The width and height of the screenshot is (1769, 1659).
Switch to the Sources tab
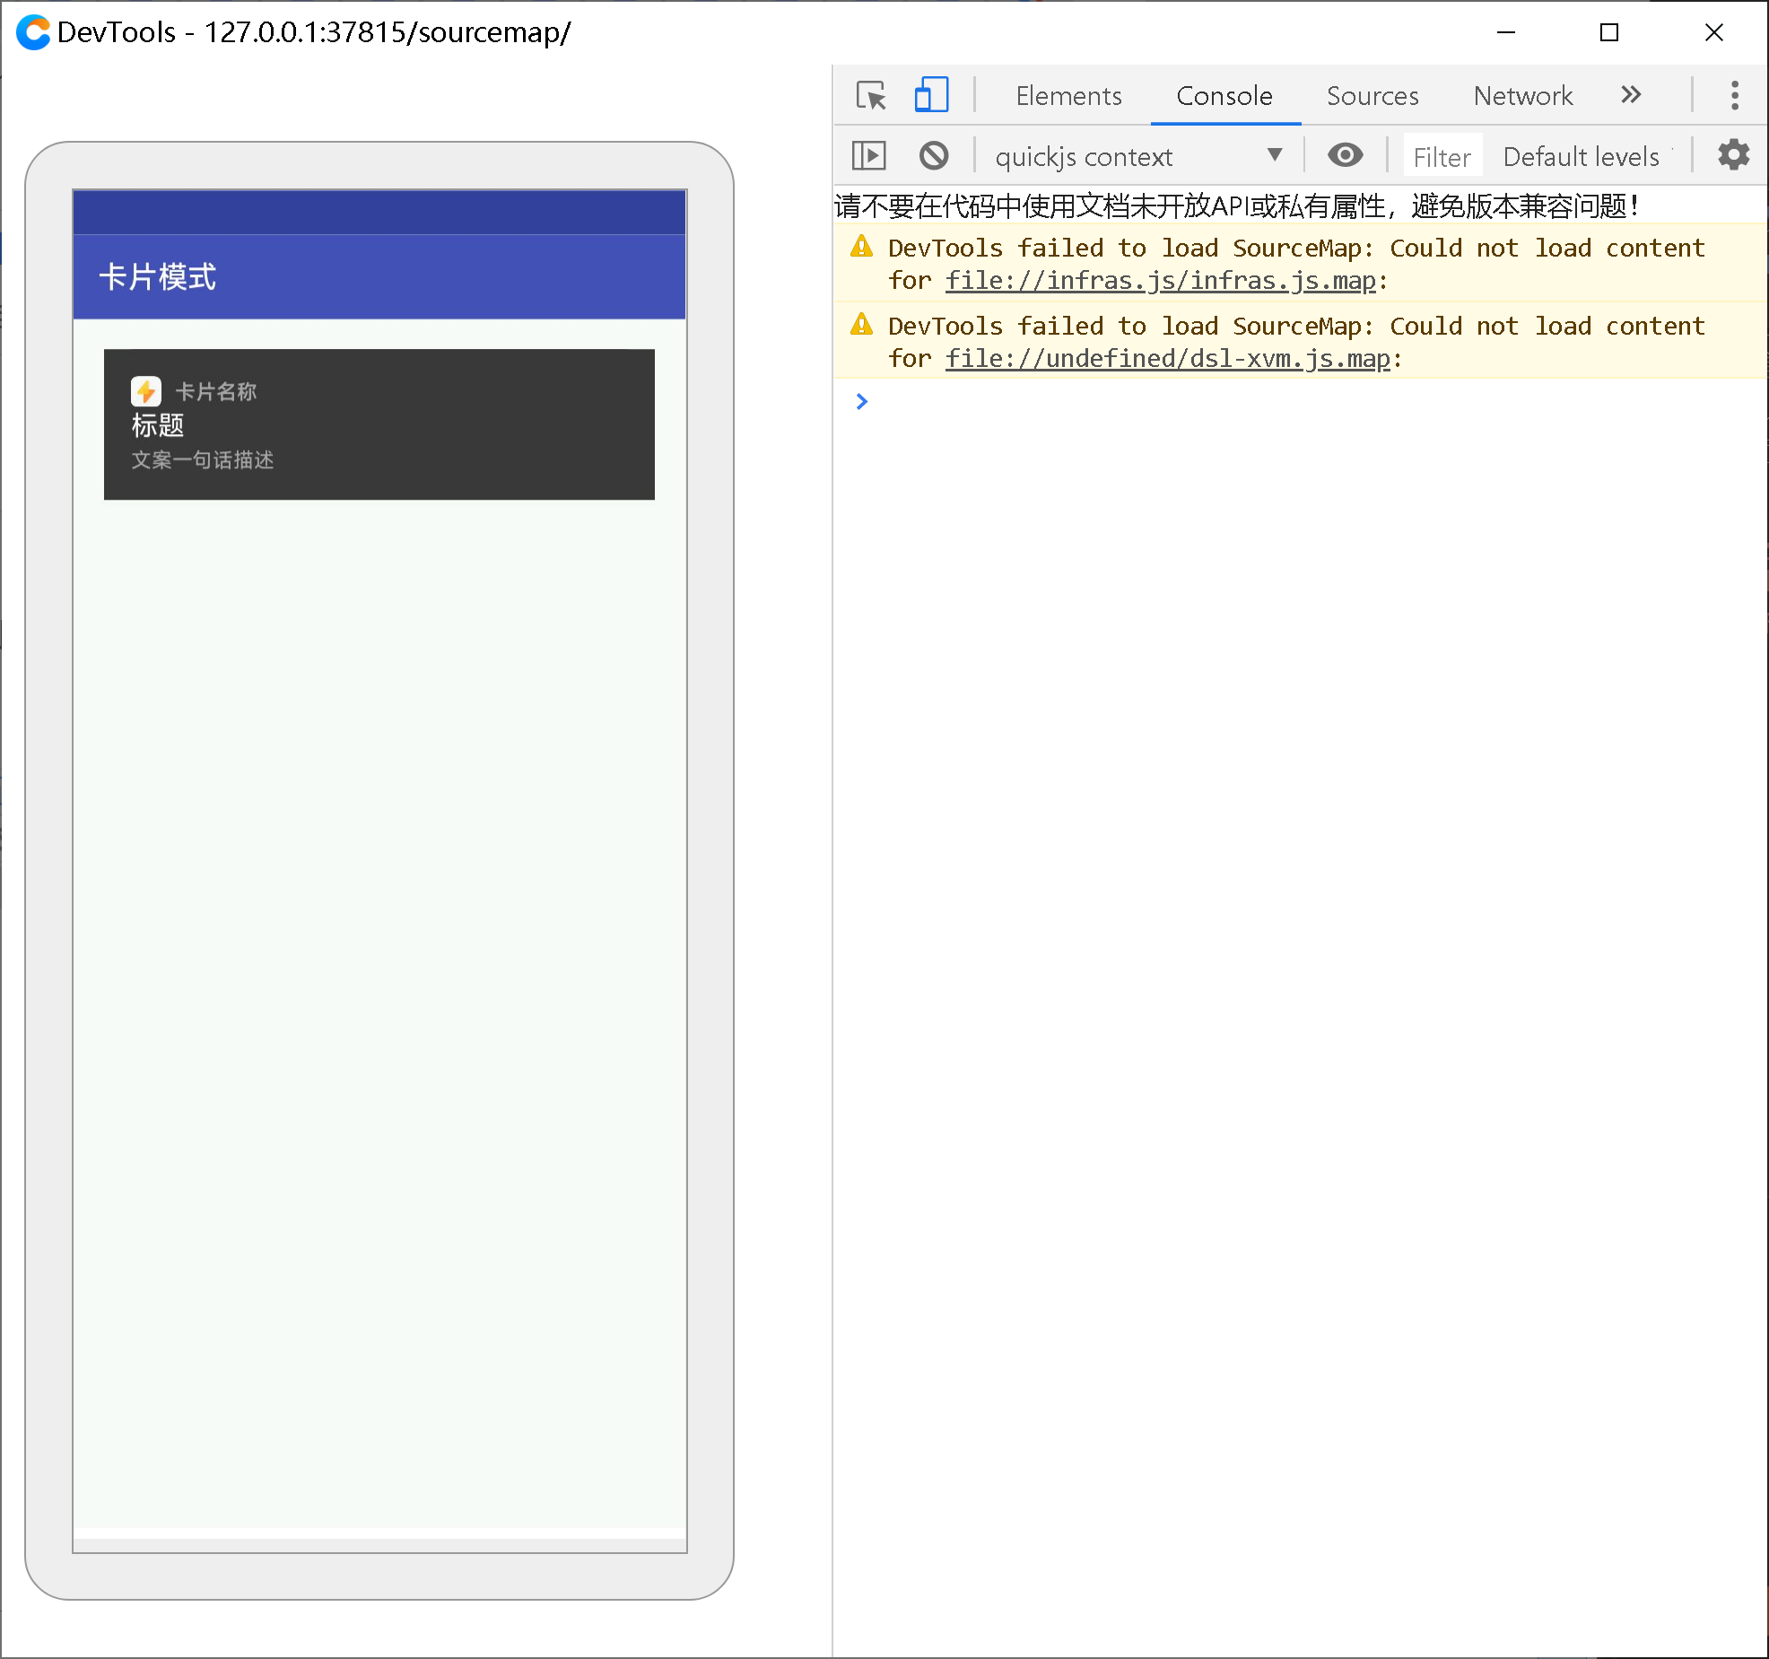pos(1372,95)
